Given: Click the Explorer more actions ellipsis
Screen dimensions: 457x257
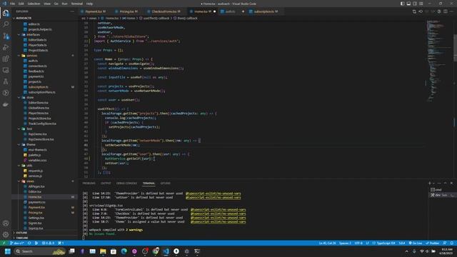Looking at the screenshot, I should coord(72,11).
